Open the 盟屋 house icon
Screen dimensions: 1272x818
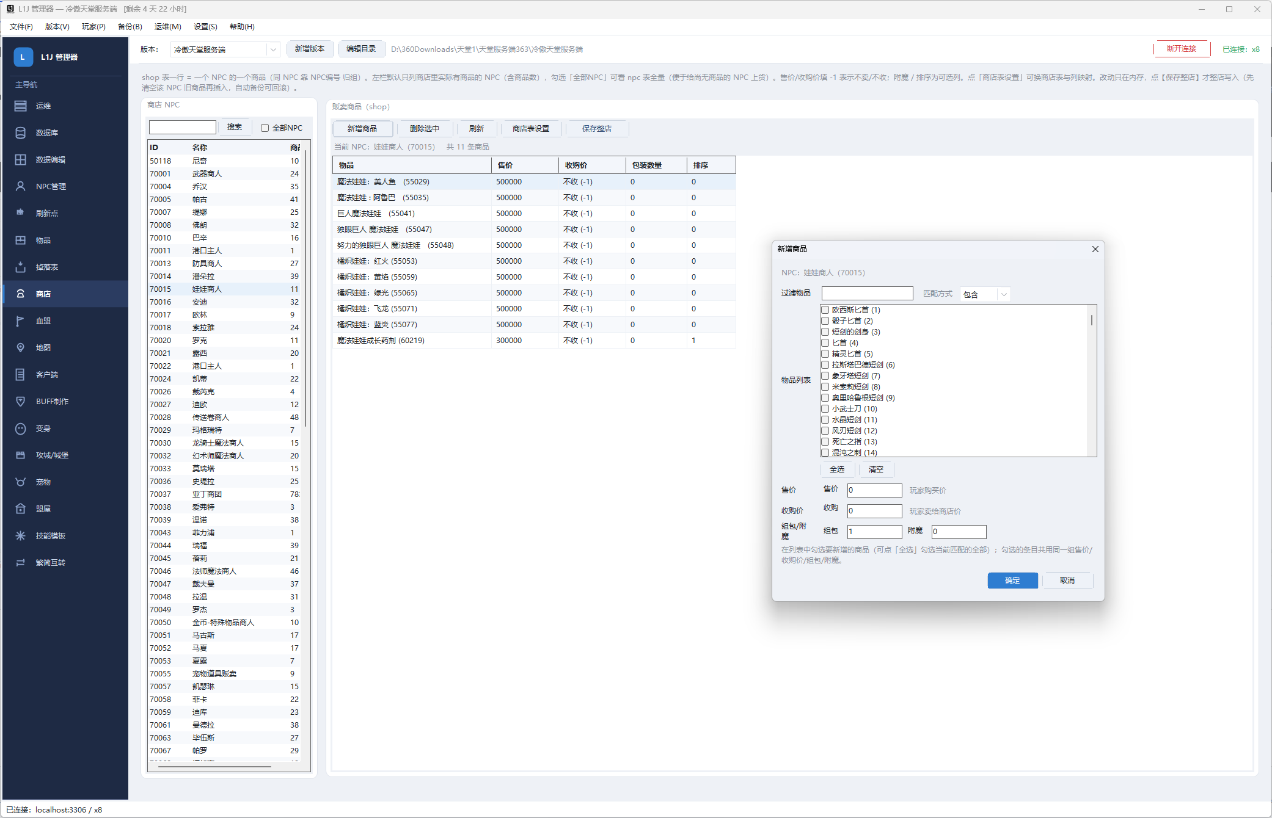[x=21, y=509]
